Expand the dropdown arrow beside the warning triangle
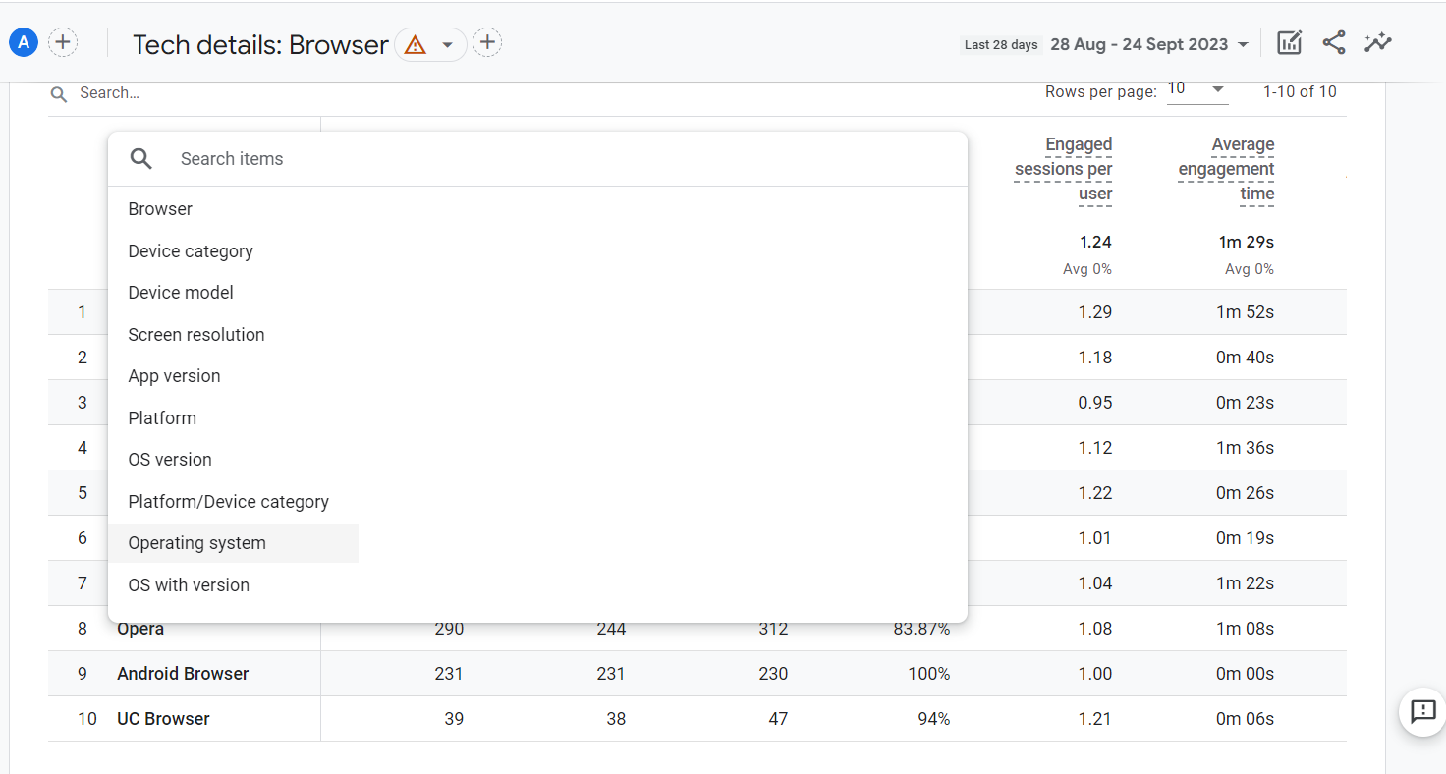 [448, 45]
